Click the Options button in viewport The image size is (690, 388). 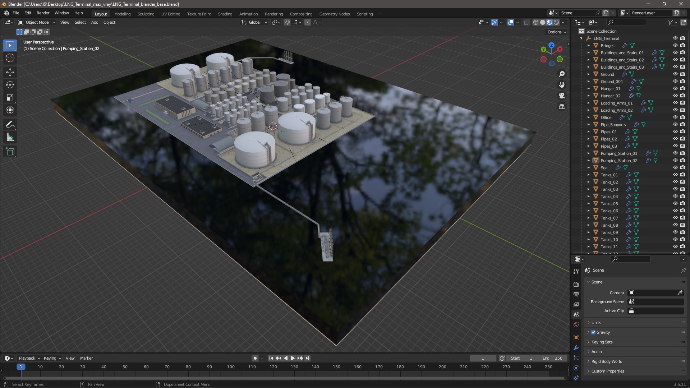[556, 32]
